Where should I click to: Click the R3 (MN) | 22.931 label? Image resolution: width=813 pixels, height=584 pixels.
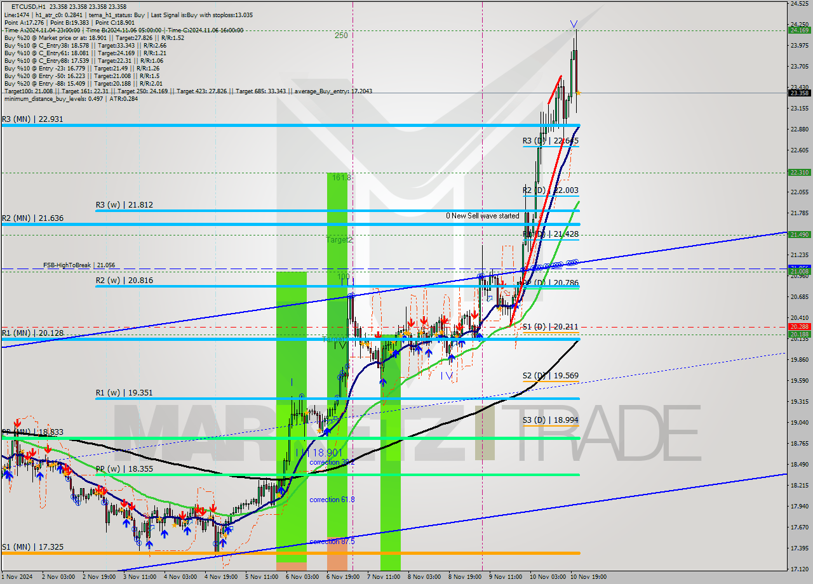tap(33, 119)
